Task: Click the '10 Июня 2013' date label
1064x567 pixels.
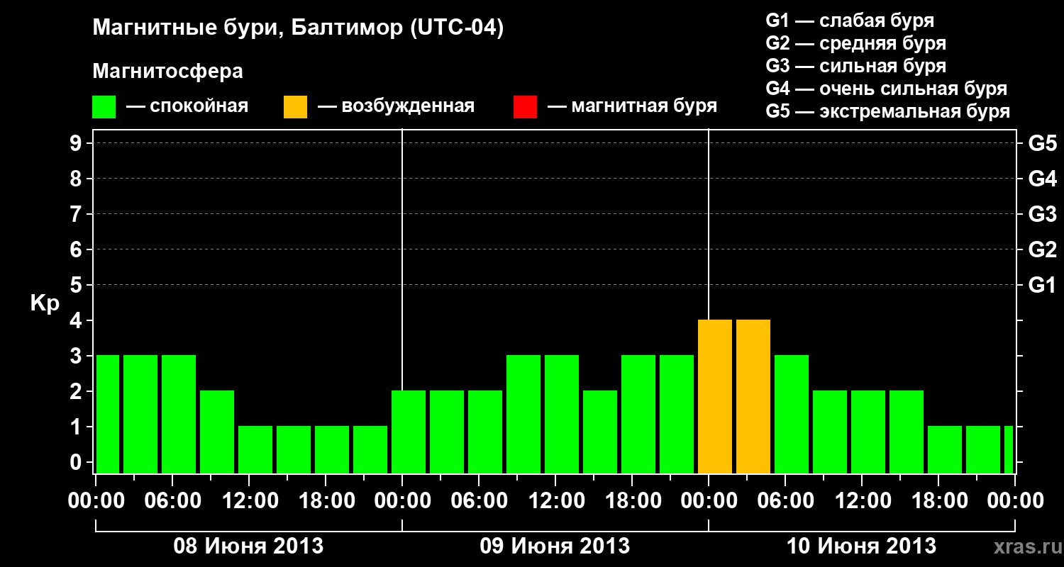Action: [x=861, y=546]
